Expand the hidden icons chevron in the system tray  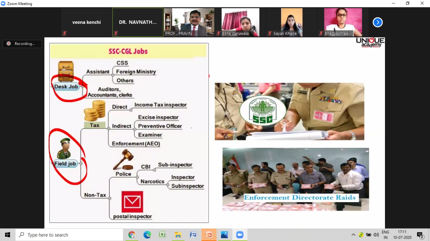click(353, 235)
